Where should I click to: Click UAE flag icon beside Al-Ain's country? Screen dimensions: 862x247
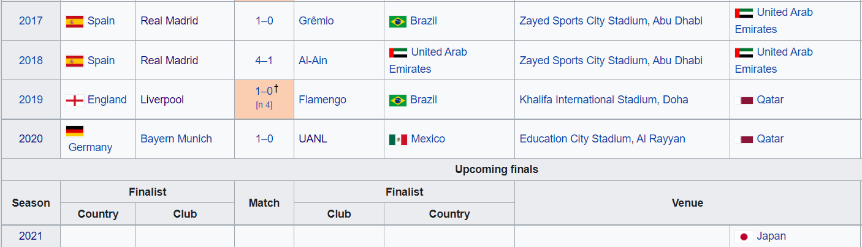coord(398,53)
